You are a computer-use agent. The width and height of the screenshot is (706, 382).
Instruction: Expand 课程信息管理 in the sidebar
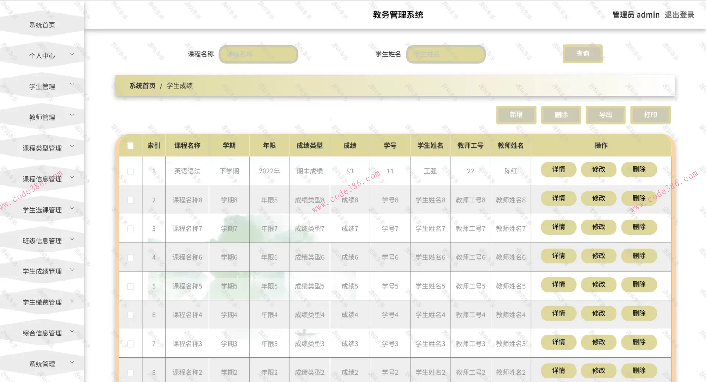coord(42,179)
